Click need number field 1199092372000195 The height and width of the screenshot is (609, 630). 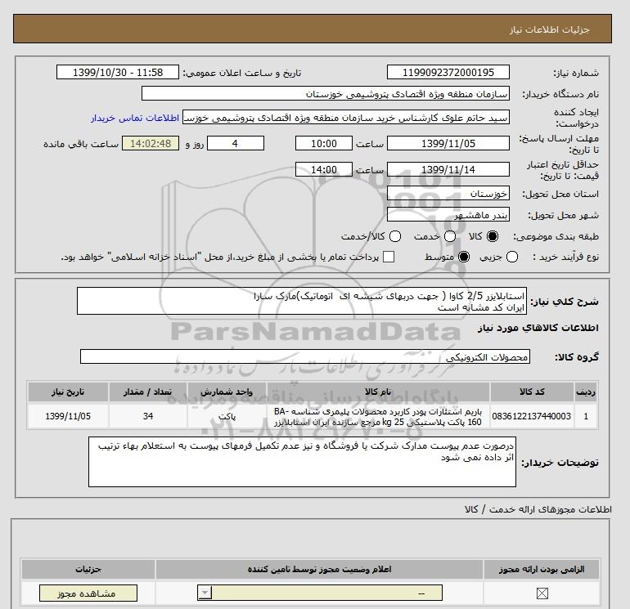coord(448,73)
